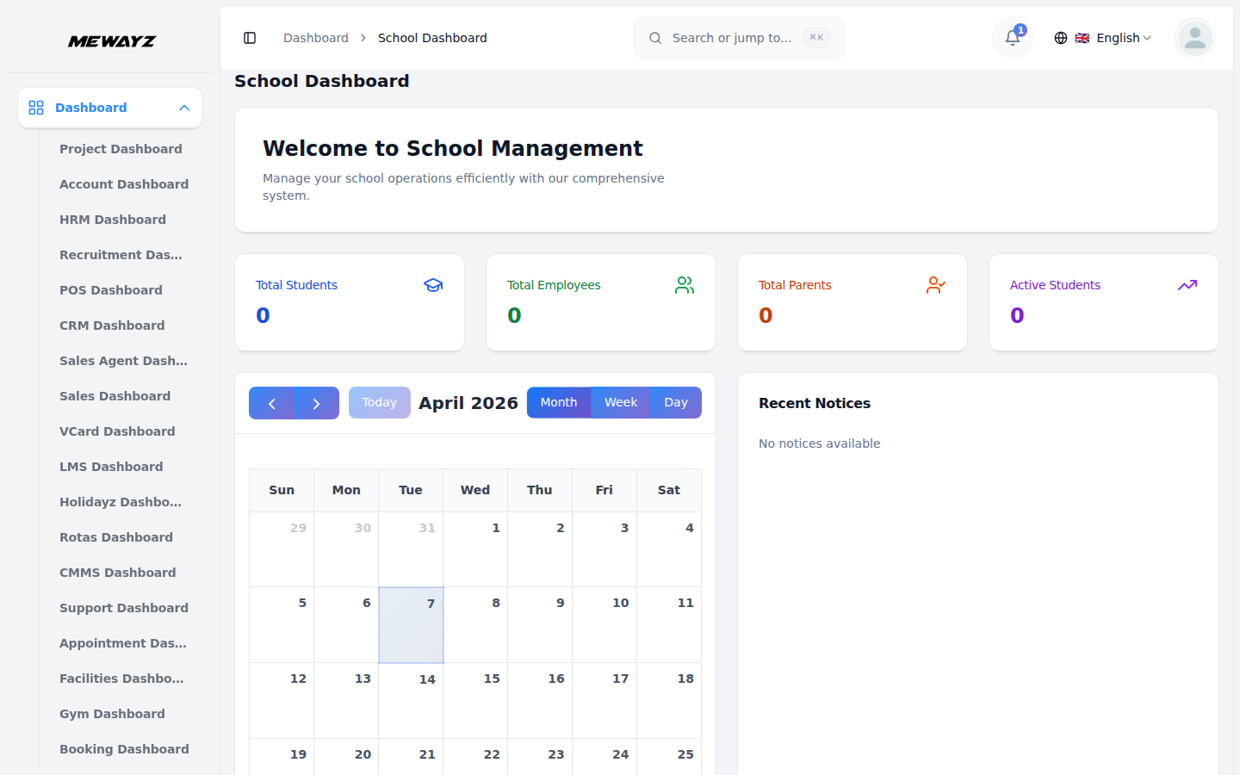Open the user profile avatar
This screenshot has width=1240, height=775.
point(1194,38)
